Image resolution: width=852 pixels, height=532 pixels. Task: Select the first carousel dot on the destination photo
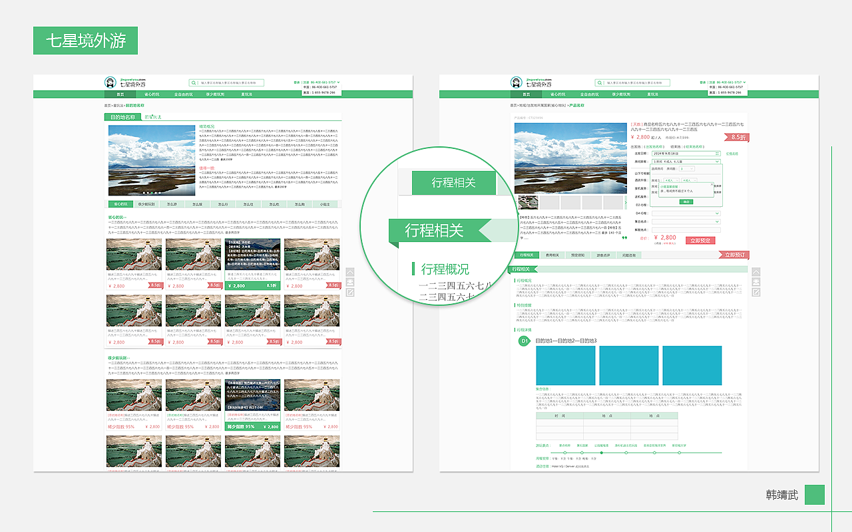(144, 193)
